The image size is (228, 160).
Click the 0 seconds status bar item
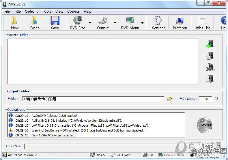pyautogui.click(x=202, y=155)
